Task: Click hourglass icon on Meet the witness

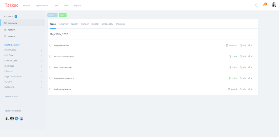Action: (230, 67)
